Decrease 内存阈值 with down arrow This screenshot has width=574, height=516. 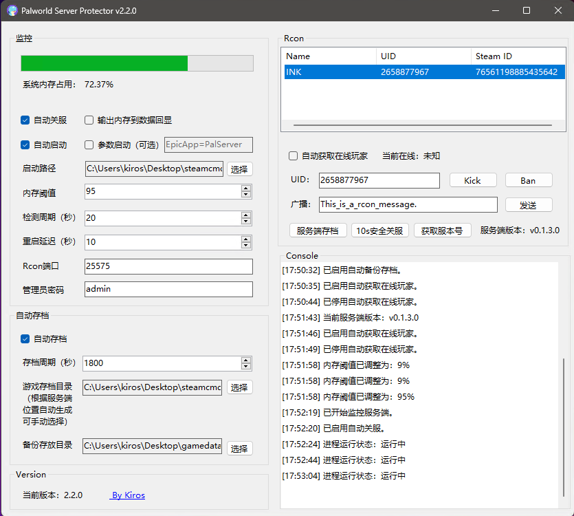[246, 195]
